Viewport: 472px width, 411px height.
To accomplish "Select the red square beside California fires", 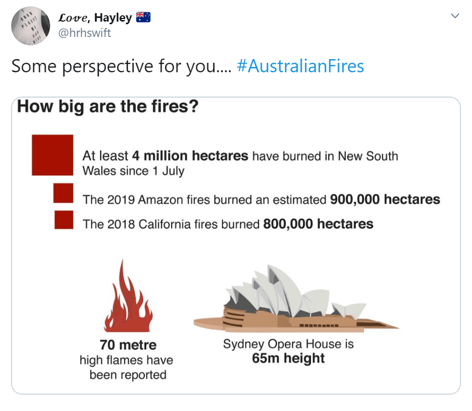I will tap(64, 219).
